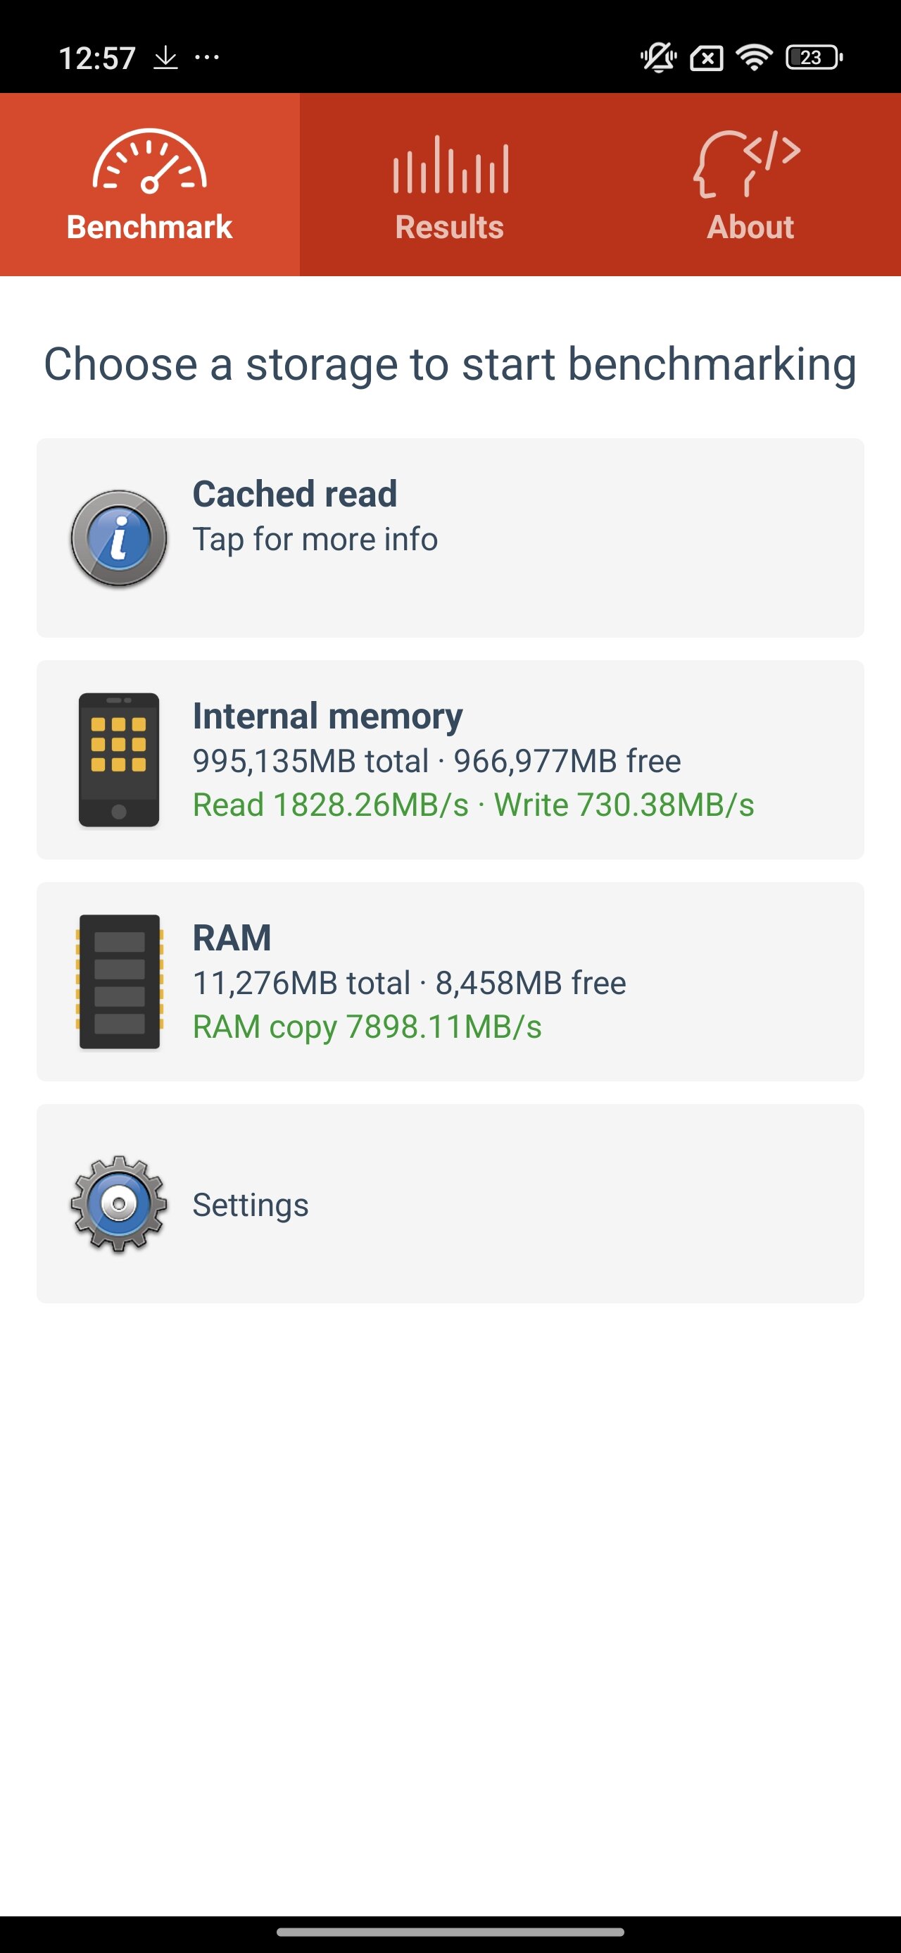Viewport: 901px width, 1953px height.
Task: Tap the Settings gear icon
Action: (119, 1203)
